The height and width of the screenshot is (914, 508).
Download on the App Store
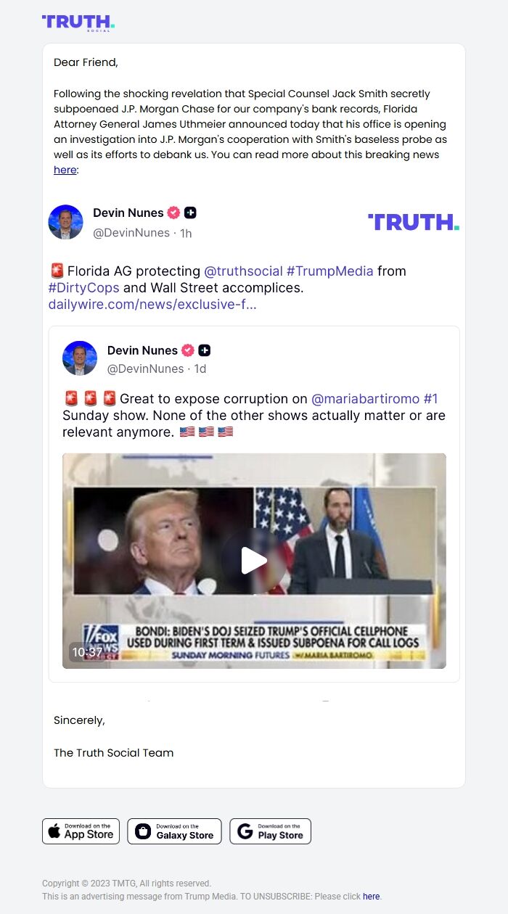click(81, 831)
